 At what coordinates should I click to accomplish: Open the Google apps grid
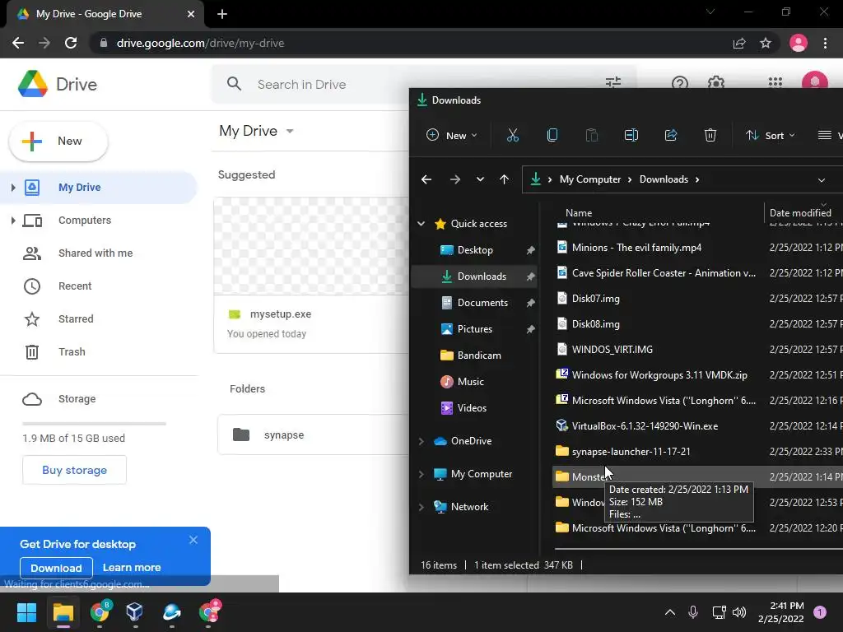[x=775, y=82]
